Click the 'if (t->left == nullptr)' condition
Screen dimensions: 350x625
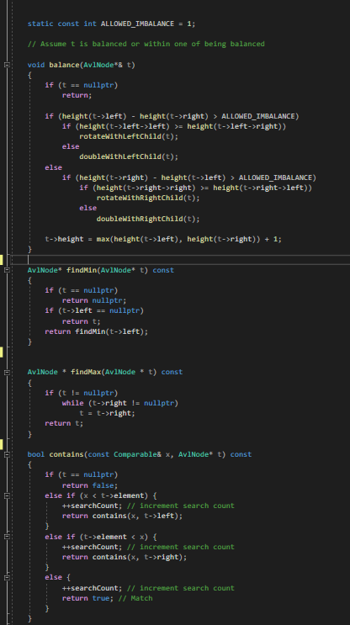(94, 310)
